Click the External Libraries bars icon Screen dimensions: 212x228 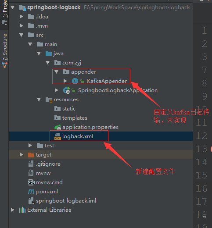22,210
